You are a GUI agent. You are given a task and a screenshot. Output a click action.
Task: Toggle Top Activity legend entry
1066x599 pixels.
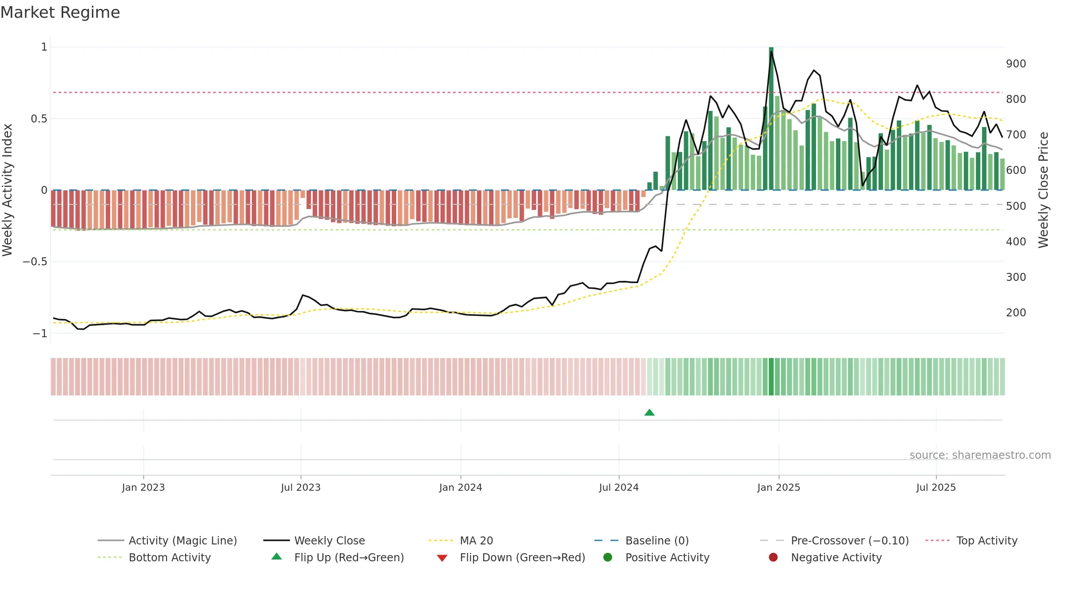971,540
